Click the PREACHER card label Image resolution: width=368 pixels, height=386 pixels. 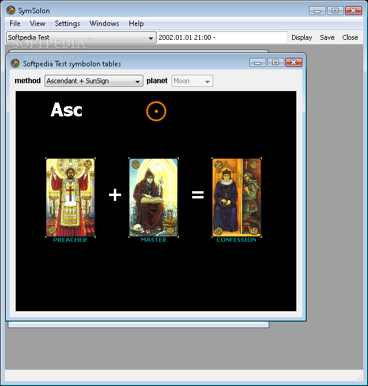click(70, 240)
